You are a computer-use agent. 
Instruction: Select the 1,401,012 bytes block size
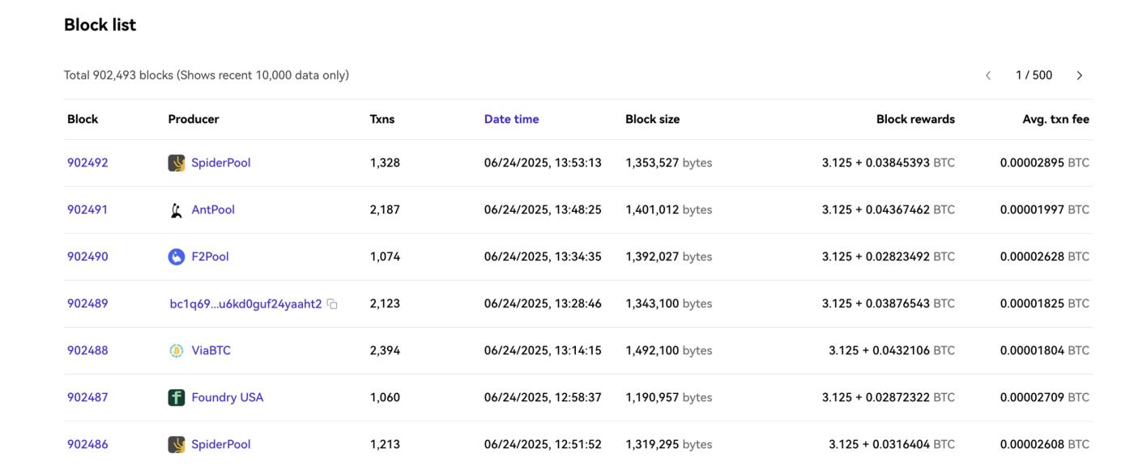tap(669, 210)
